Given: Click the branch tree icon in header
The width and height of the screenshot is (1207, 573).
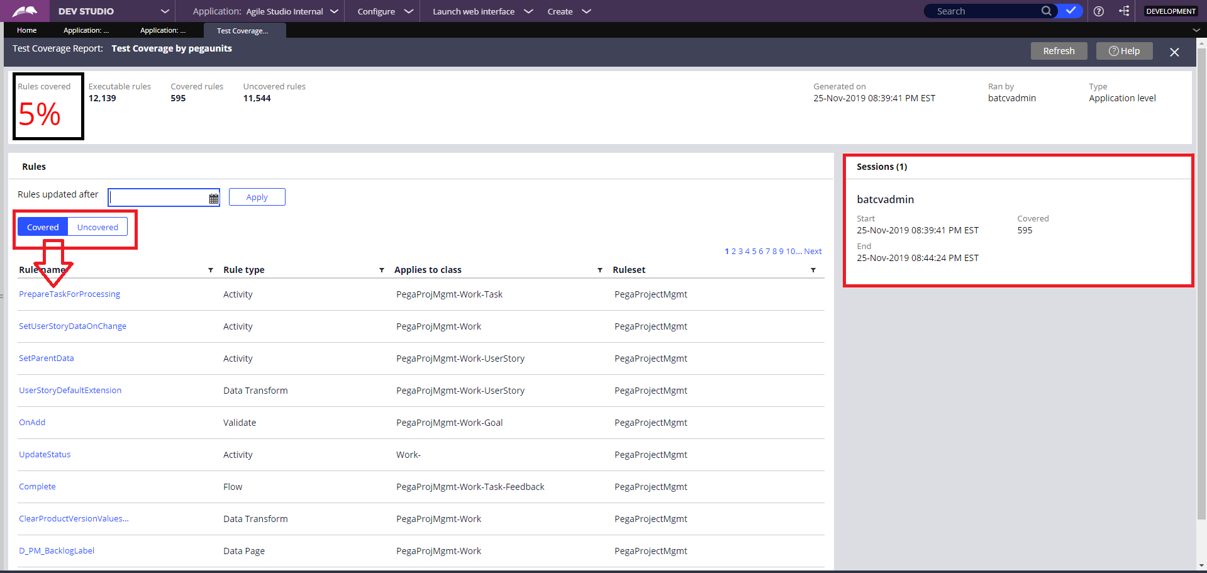Looking at the screenshot, I should [1124, 11].
